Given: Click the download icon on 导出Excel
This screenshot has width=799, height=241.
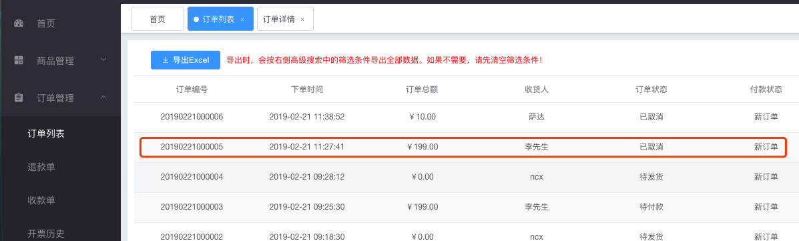Looking at the screenshot, I should (x=165, y=60).
